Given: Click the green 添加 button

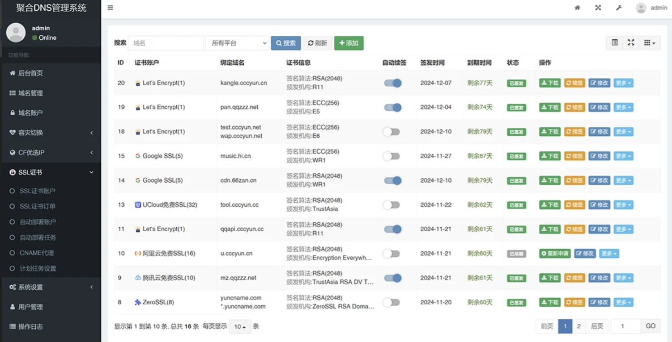Looking at the screenshot, I should [349, 43].
